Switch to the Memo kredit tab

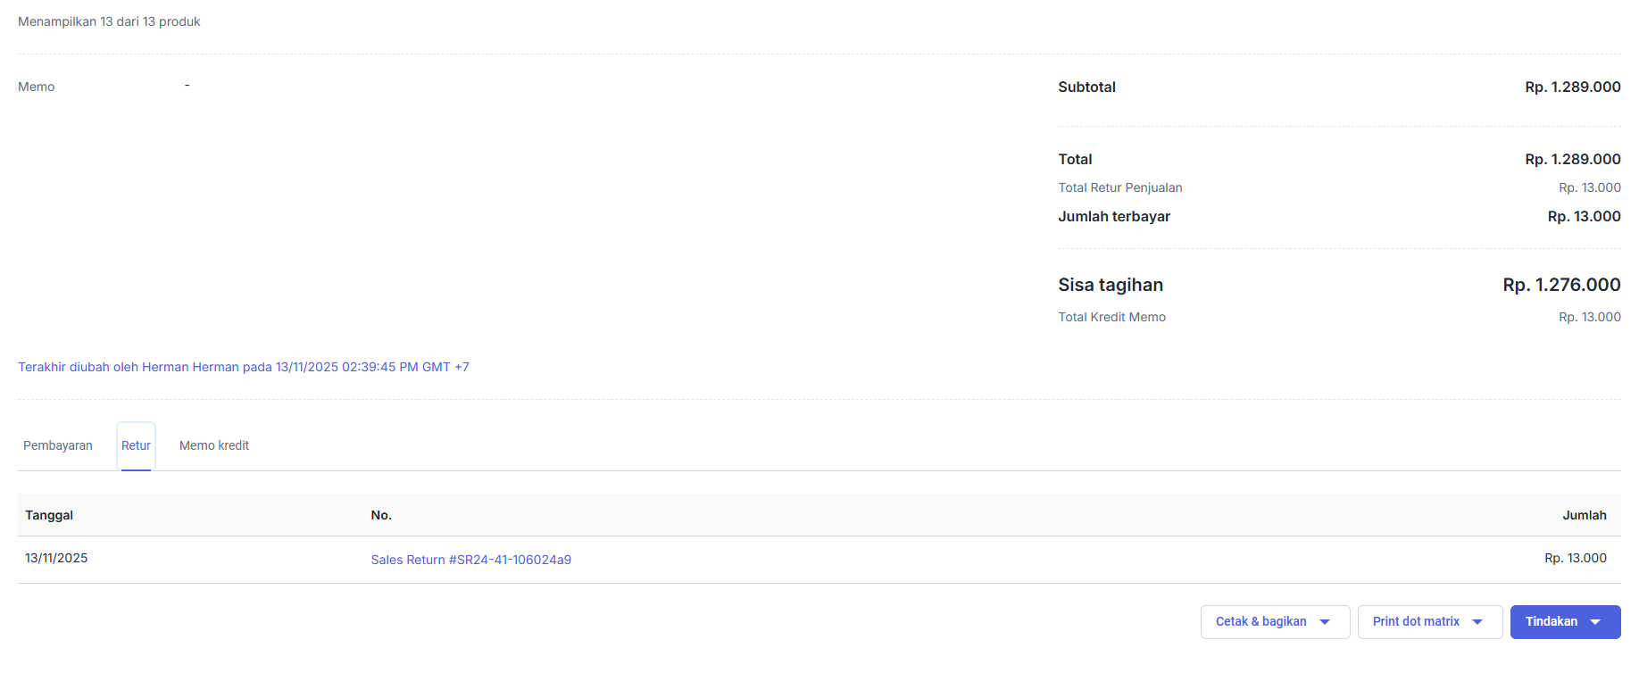coord(214,445)
